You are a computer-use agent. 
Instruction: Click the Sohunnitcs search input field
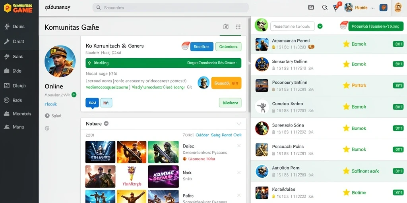pos(171,8)
